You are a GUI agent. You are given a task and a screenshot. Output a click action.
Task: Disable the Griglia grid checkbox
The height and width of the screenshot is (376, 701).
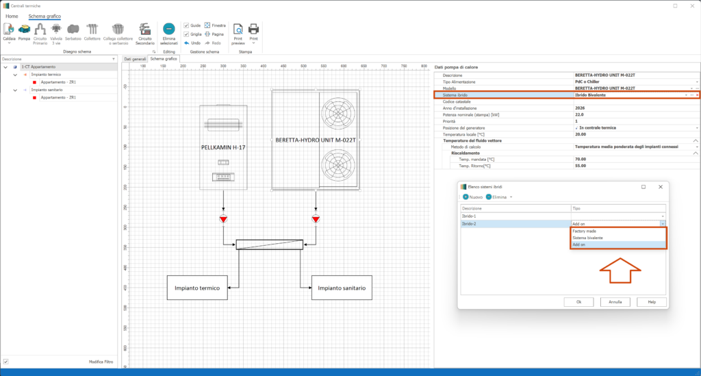[186, 34]
